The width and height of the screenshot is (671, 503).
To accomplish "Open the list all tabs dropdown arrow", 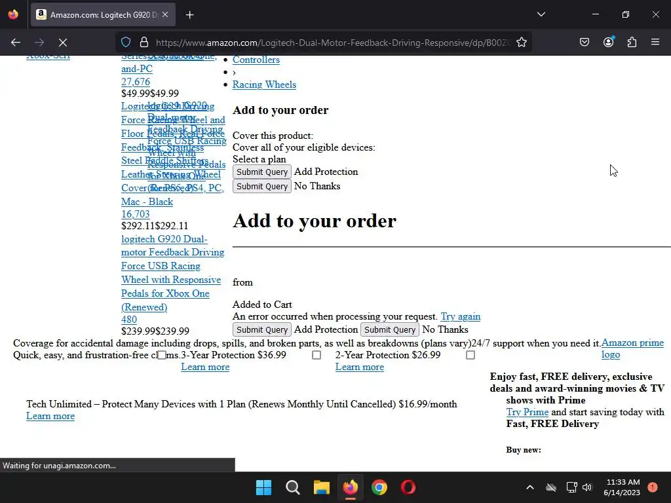I will click(541, 14).
